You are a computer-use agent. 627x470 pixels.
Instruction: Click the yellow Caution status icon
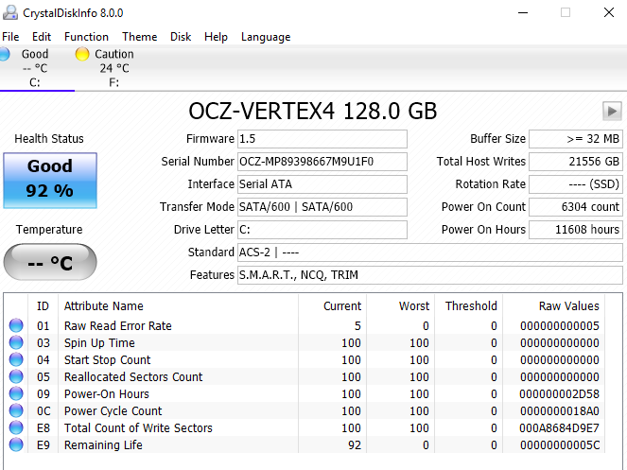82,54
